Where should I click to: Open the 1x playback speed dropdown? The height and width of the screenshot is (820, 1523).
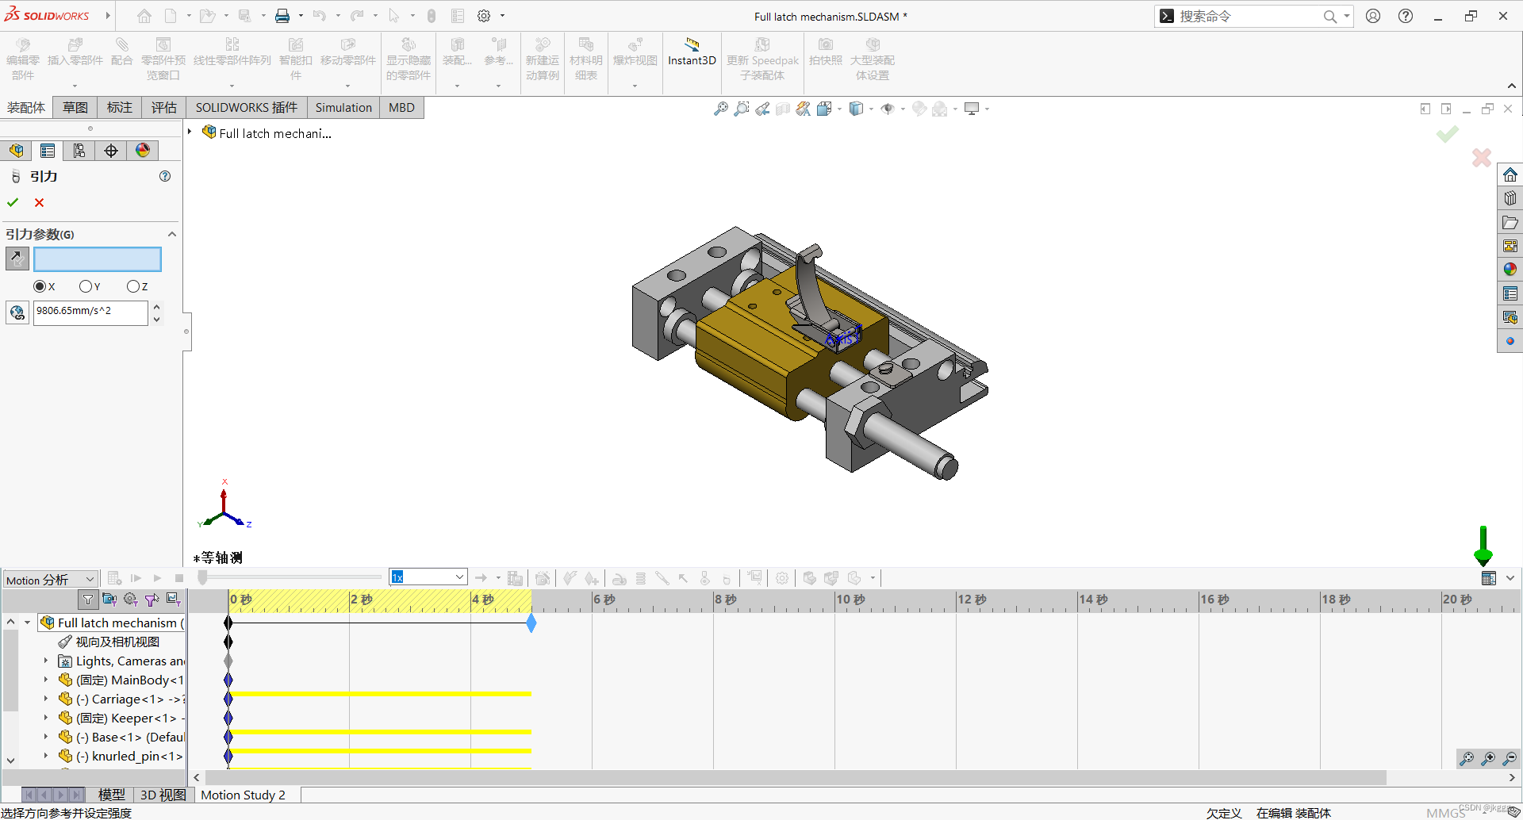pyautogui.click(x=458, y=577)
